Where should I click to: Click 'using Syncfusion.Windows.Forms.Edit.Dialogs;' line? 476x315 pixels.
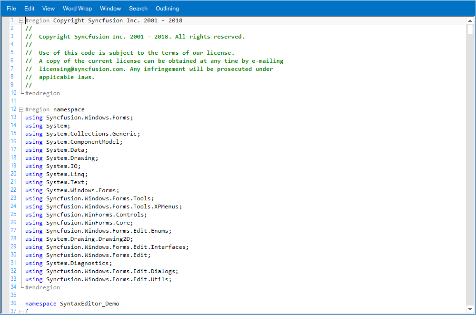[102, 271]
